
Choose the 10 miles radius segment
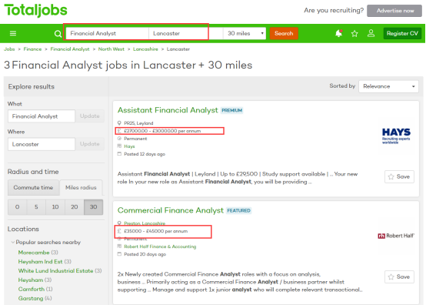[55, 207]
